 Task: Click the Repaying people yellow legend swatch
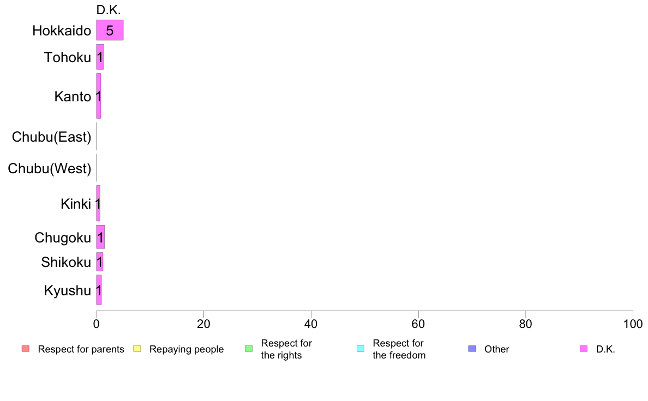click(137, 349)
